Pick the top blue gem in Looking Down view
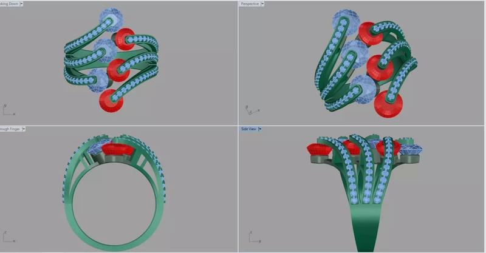The image size is (486, 253). [111, 19]
